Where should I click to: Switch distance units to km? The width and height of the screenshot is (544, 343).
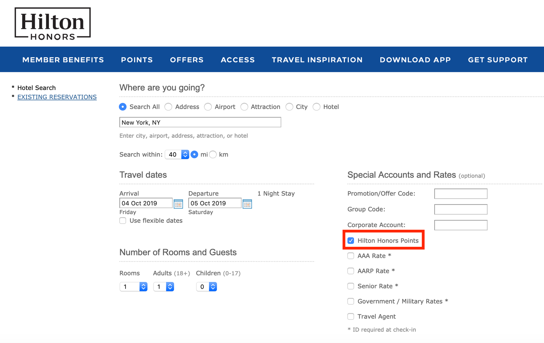213,154
